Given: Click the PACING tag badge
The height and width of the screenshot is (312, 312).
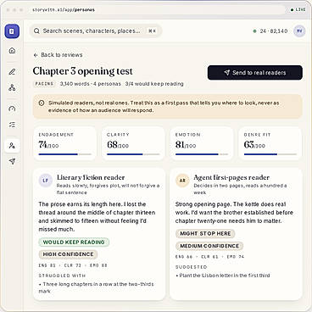Looking at the screenshot, I should [x=44, y=84].
